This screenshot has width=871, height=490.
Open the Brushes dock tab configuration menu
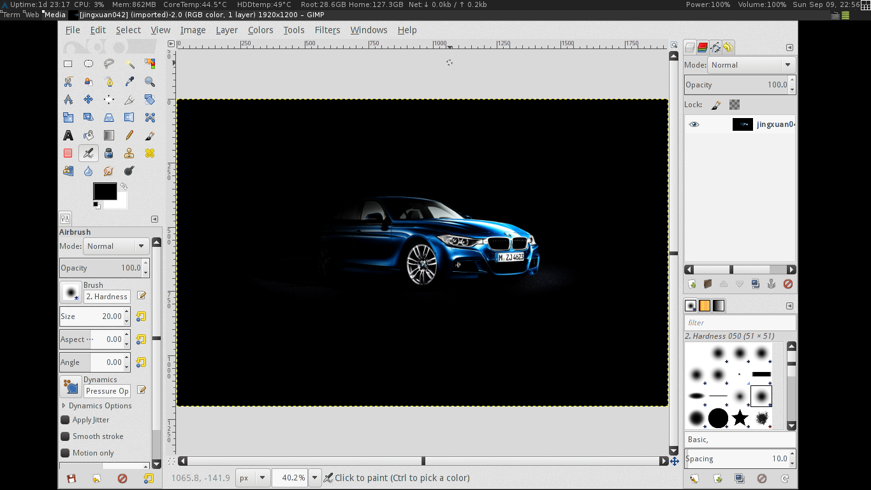(x=789, y=306)
